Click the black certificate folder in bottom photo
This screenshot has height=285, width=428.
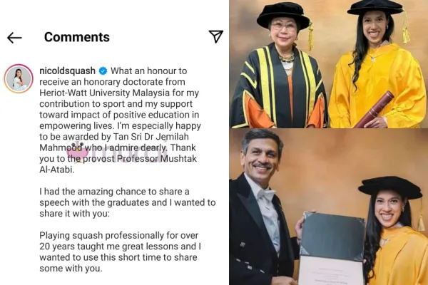[332, 237]
